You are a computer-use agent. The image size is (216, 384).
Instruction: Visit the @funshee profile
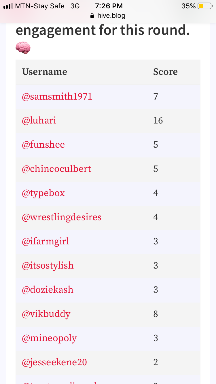tap(43, 145)
